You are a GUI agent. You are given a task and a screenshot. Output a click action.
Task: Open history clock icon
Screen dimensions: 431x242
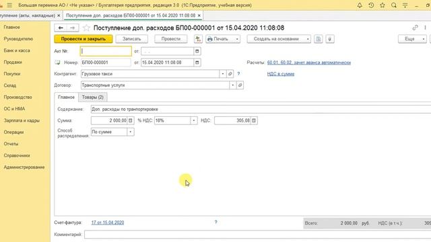371,5
